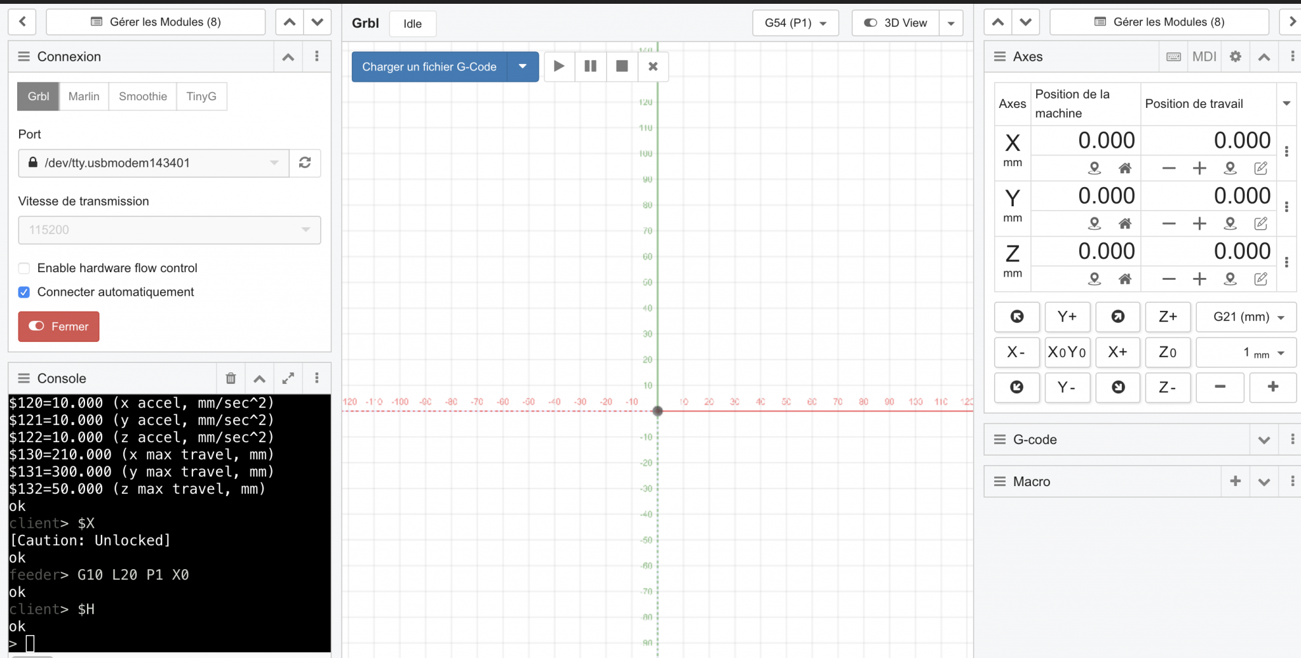Edit Z work position with pencil icon
Viewport: 1301px width, 658px height.
[1261, 279]
